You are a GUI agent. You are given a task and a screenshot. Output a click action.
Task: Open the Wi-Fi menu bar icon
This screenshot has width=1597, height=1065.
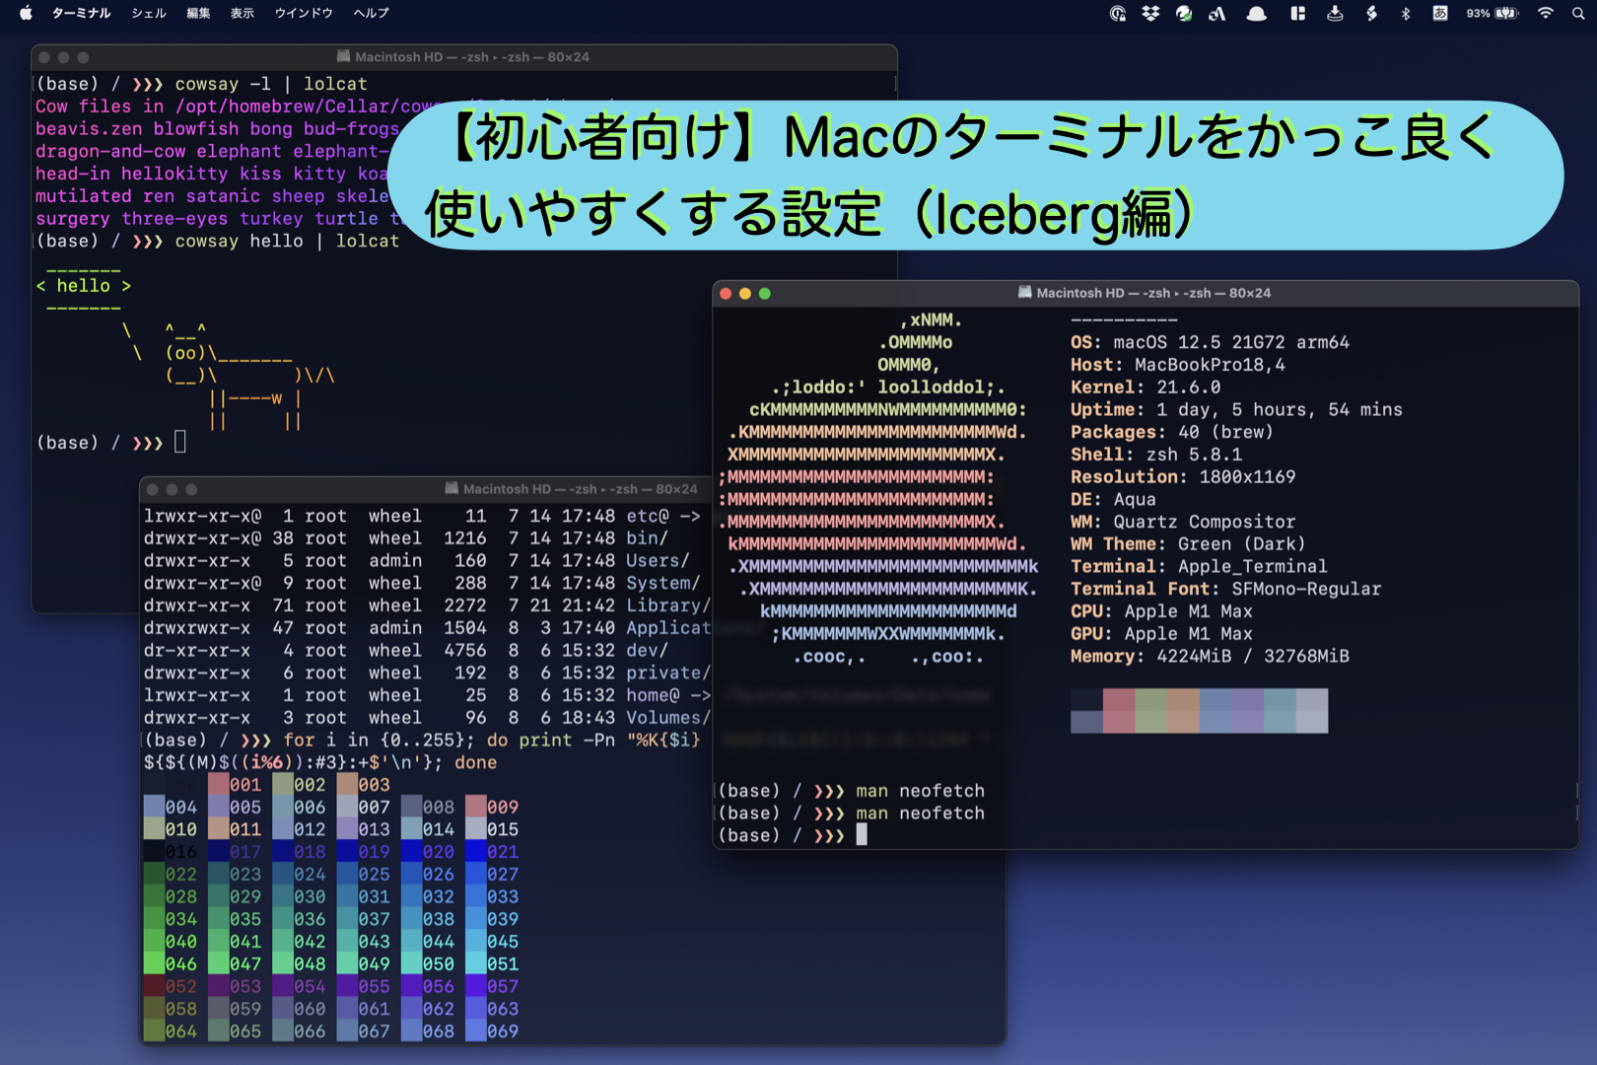coord(1544,14)
